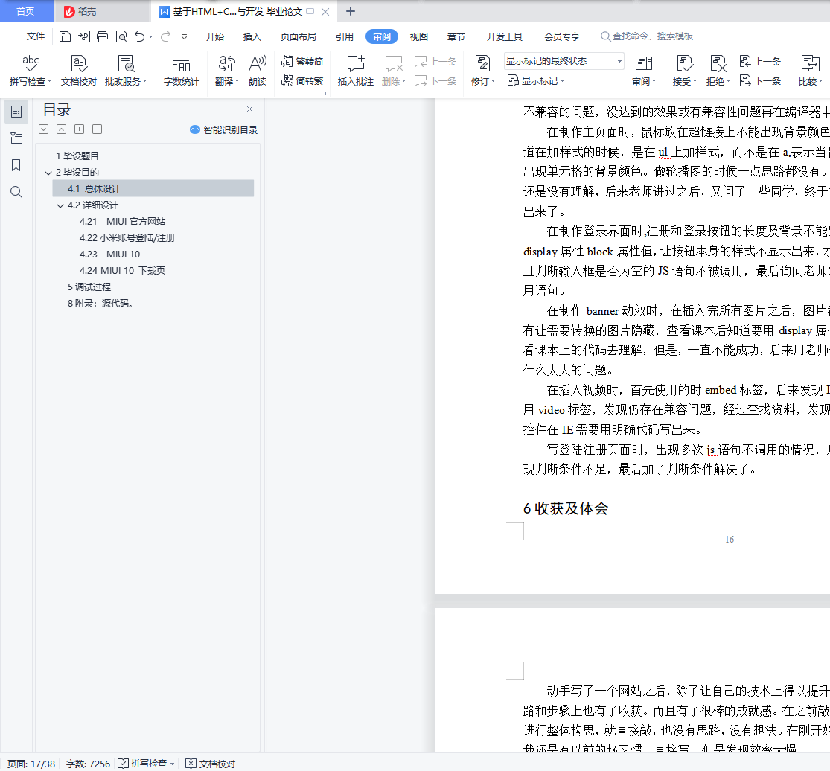Convert text with 简转繁
830x771 pixels.
point(302,80)
